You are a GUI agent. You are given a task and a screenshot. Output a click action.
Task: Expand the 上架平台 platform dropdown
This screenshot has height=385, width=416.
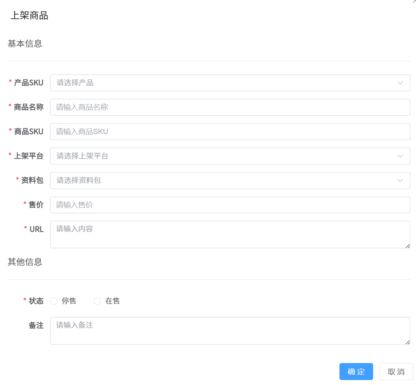pyautogui.click(x=230, y=156)
